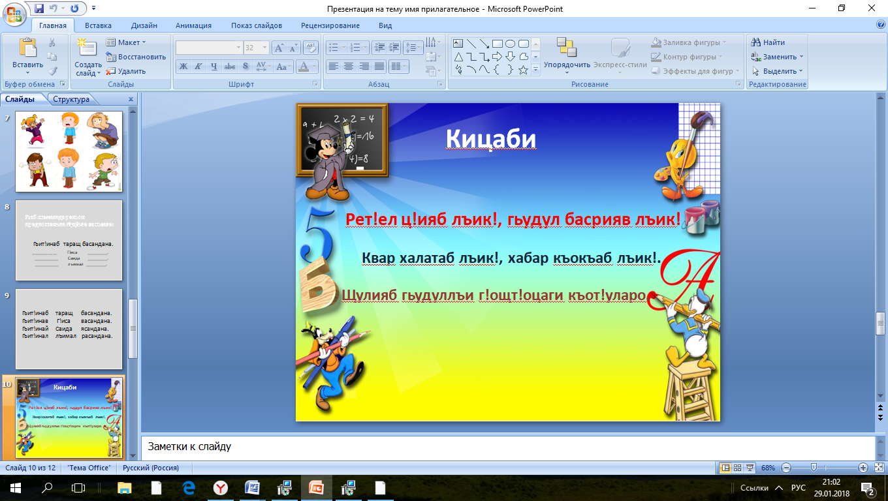Open the Анимация ribbon tab
The width and height of the screenshot is (888, 501).
point(193,25)
